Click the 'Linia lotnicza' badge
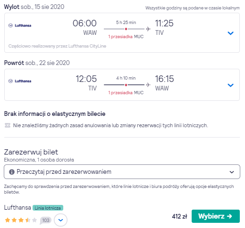The image size is (245, 228). (48, 208)
